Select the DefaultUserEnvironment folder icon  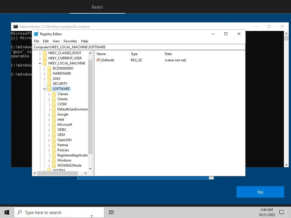coord(54,109)
